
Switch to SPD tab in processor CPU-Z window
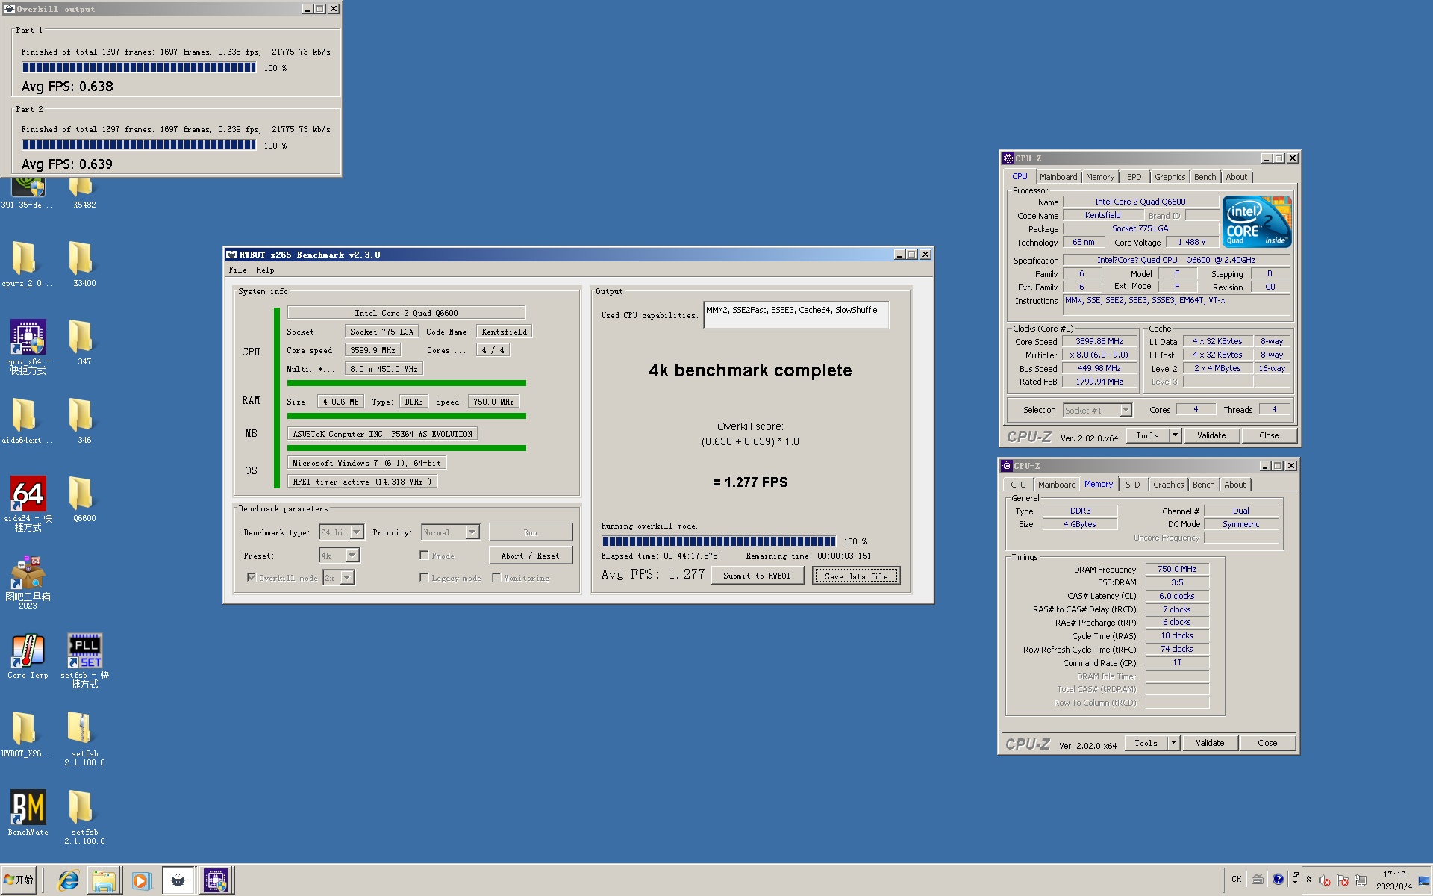click(x=1134, y=177)
